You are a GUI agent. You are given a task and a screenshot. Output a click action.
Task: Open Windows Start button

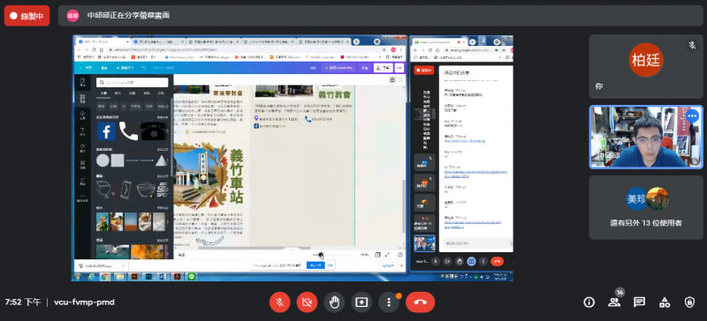coord(78,276)
